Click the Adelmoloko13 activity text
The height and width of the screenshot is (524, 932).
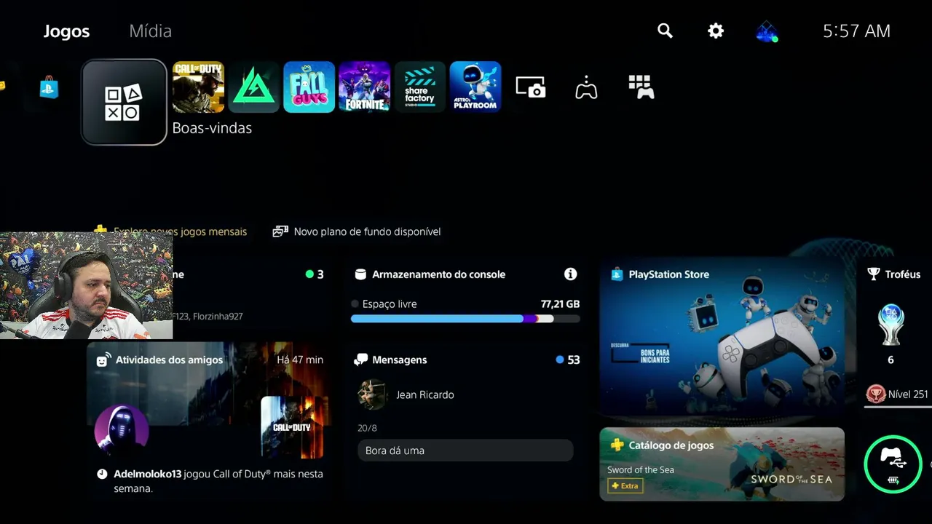(218, 481)
